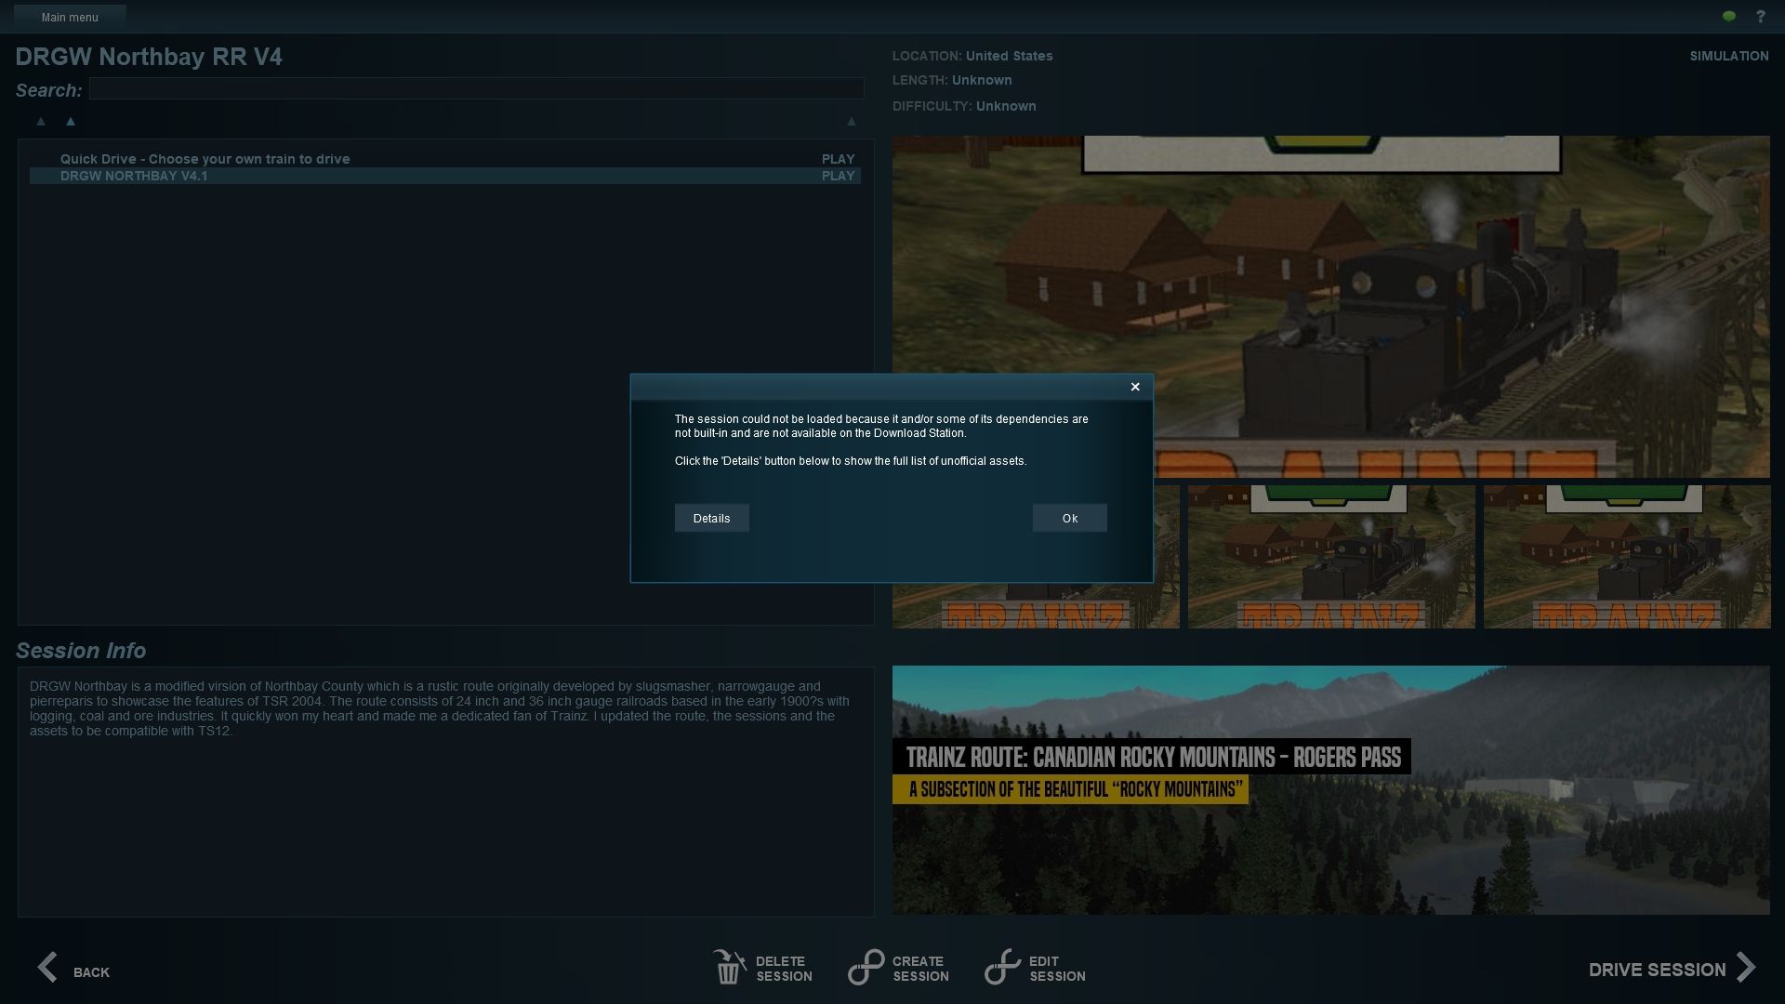Select DRGW NORTHBAY V4.1 session
Viewport: 1785px width, 1004px height.
click(134, 176)
